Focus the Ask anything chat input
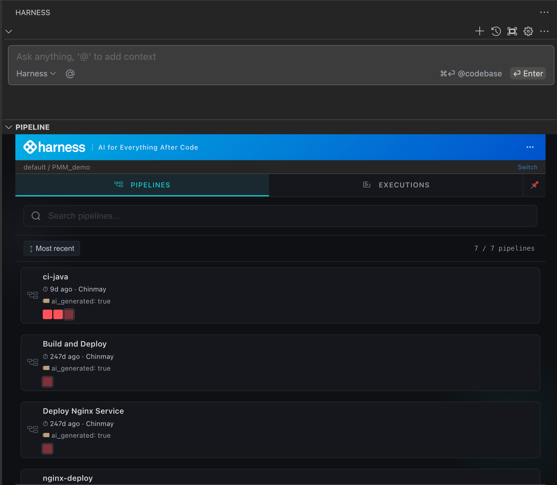557x485 pixels. 281,57
